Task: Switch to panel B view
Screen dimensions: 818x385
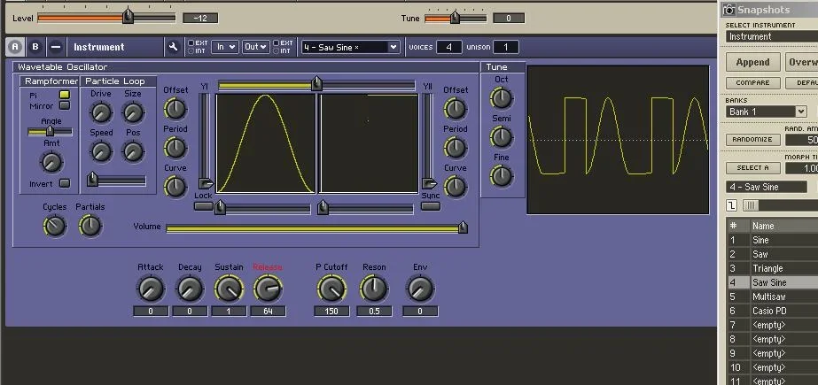Action: (x=35, y=47)
